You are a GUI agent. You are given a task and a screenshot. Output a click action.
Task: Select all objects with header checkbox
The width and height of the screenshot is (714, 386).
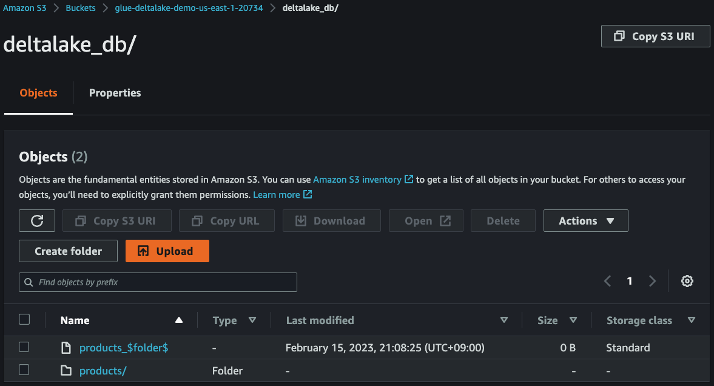coord(25,319)
